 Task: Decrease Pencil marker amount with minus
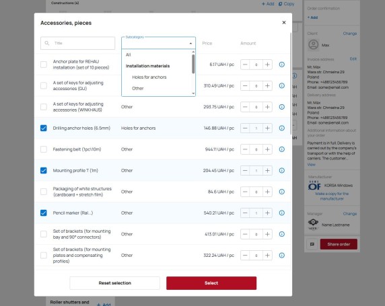coord(245,213)
